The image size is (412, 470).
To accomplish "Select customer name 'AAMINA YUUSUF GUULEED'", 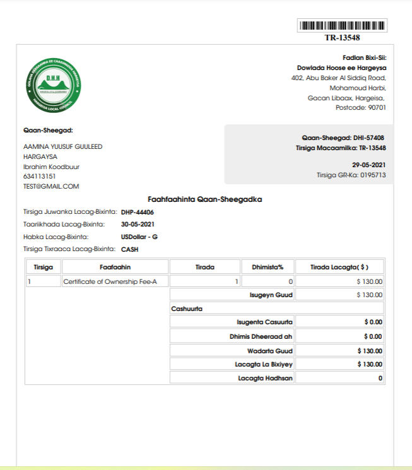I will click(62, 146).
